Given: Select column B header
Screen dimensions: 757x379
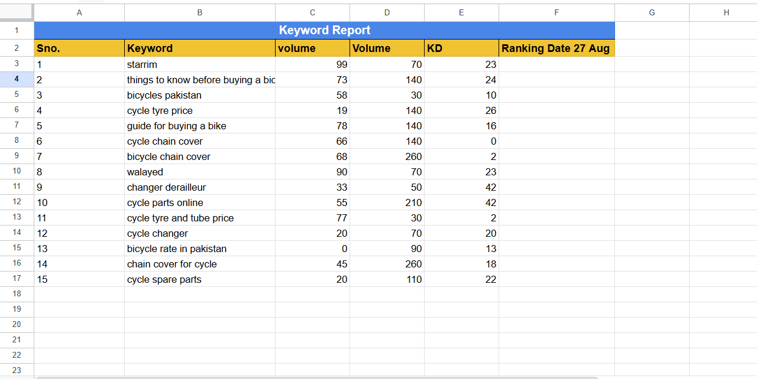Looking at the screenshot, I should click(200, 12).
